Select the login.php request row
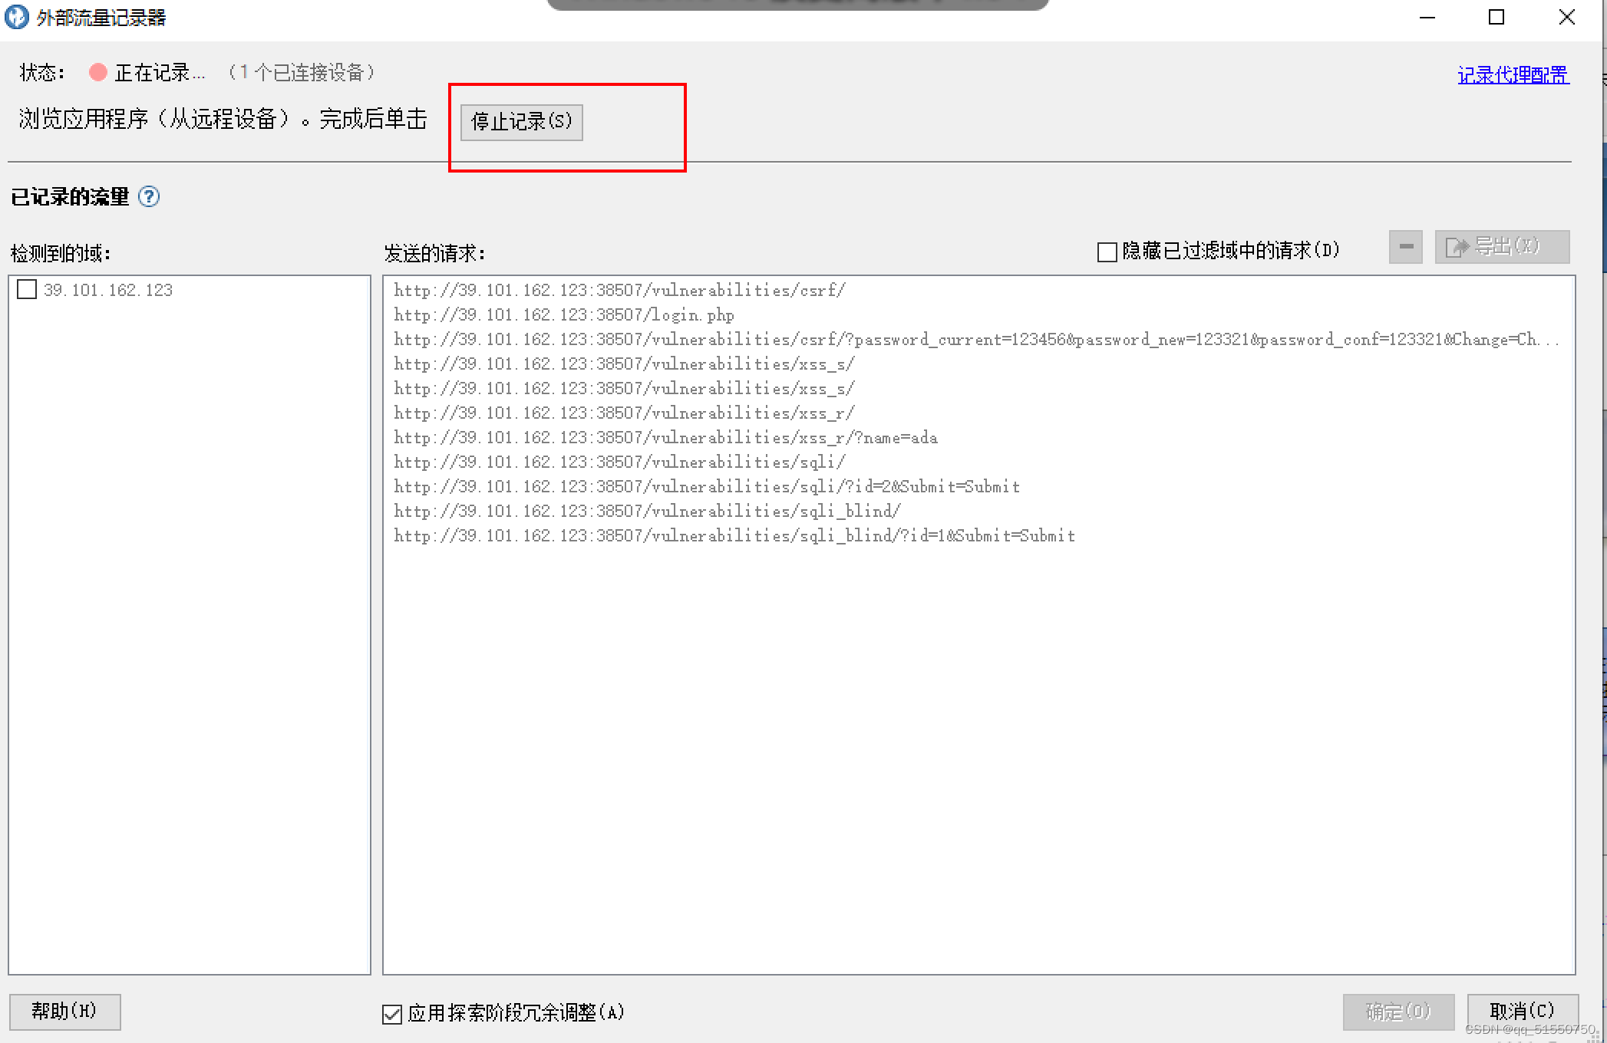This screenshot has height=1043, width=1607. pos(564,315)
